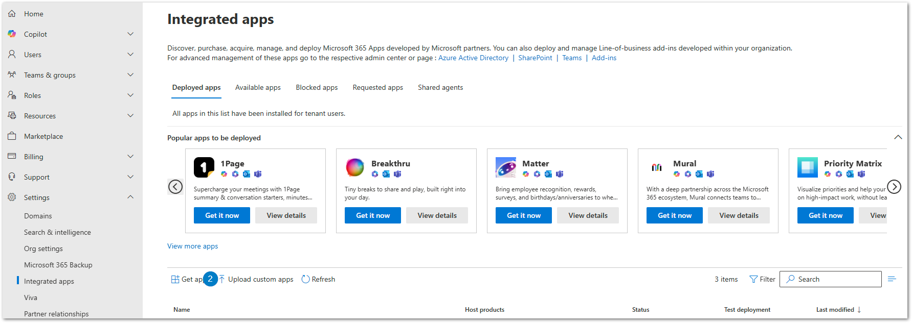Viewport: 912px width, 323px height.
Task: Click Get it now for Matter
Action: (524, 215)
